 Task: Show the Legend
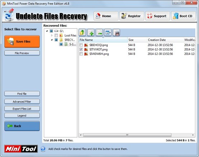click(x=22, y=115)
